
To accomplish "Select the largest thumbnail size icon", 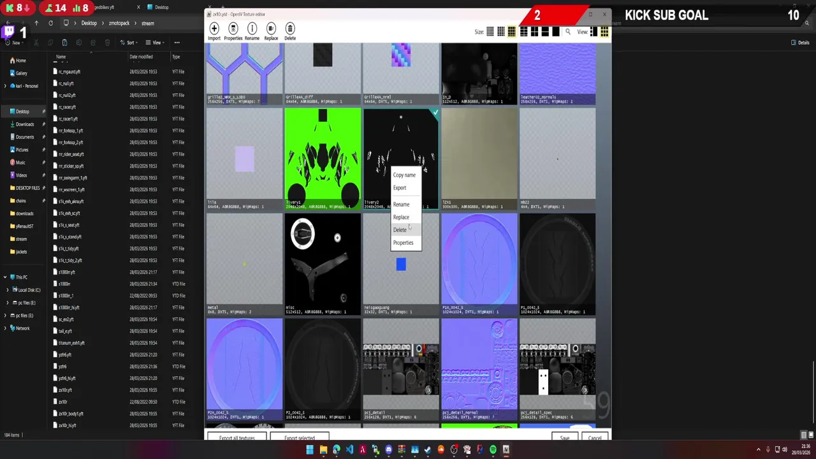I will click(556, 32).
